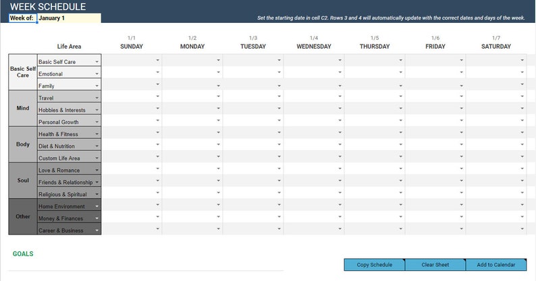Image resolution: width=536 pixels, height=281 pixels.
Task: Click the starting date instruction note
Action: click(x=391, y=18)
